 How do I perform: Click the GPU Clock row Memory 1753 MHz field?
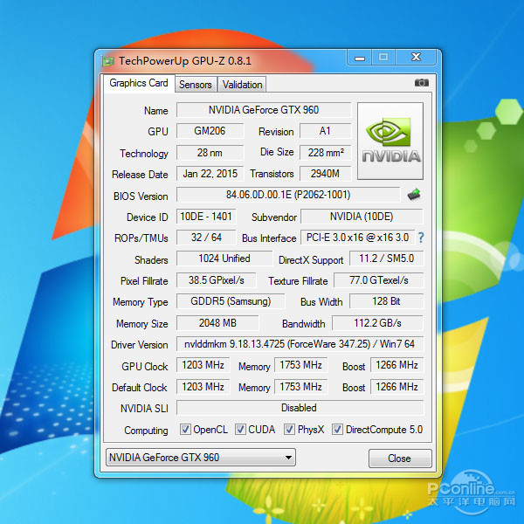click(300, 365)
